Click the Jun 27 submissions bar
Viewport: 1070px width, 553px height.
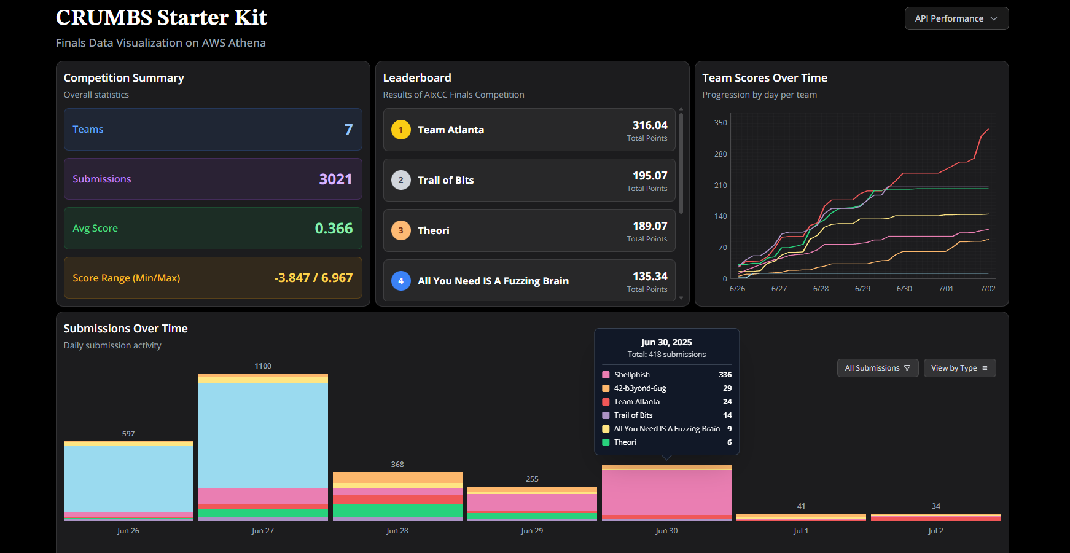pos(263,436)
